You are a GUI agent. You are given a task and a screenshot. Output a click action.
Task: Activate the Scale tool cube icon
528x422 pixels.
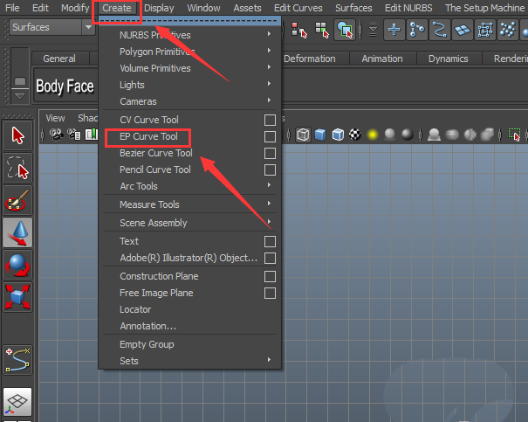pyautogui.click(x=17, y=297)
